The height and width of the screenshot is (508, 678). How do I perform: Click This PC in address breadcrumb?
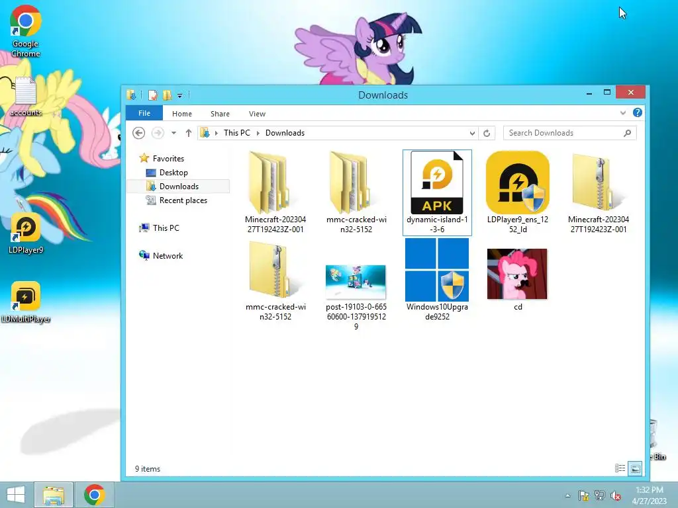pyautogui.click(x=237, y=133)
